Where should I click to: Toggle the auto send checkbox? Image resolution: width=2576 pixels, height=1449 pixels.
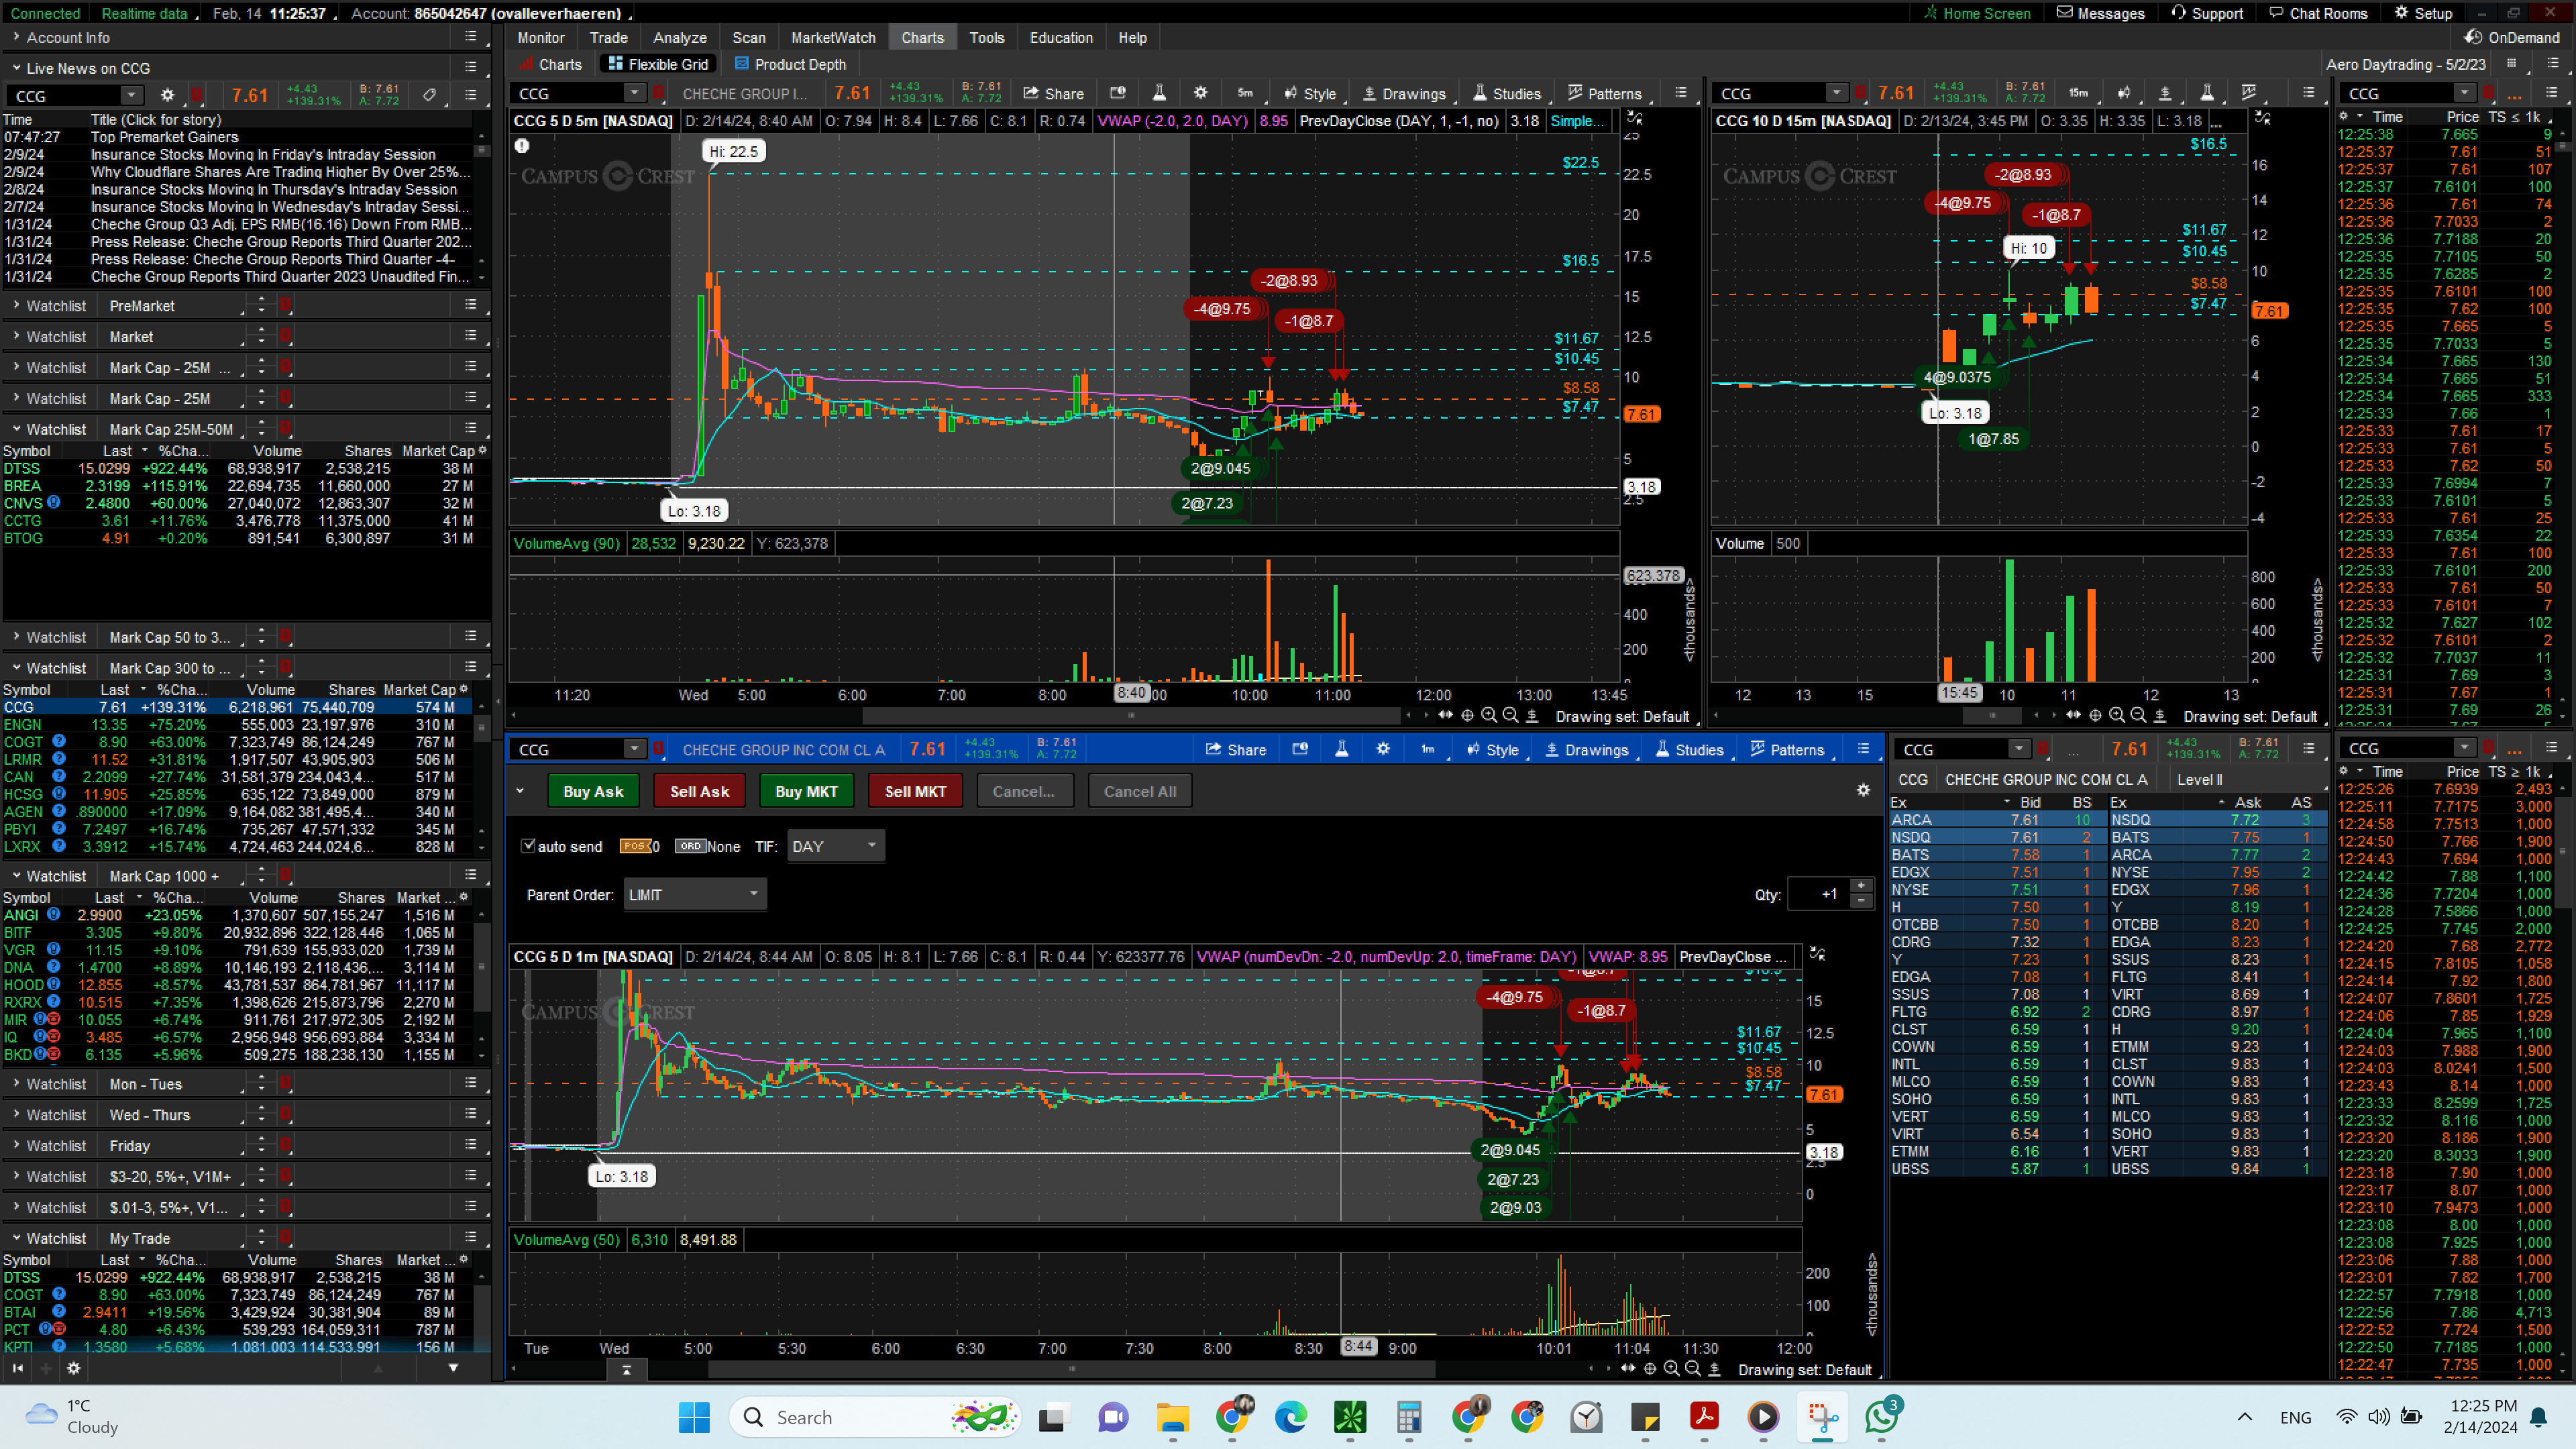click(x=529, y=846)
